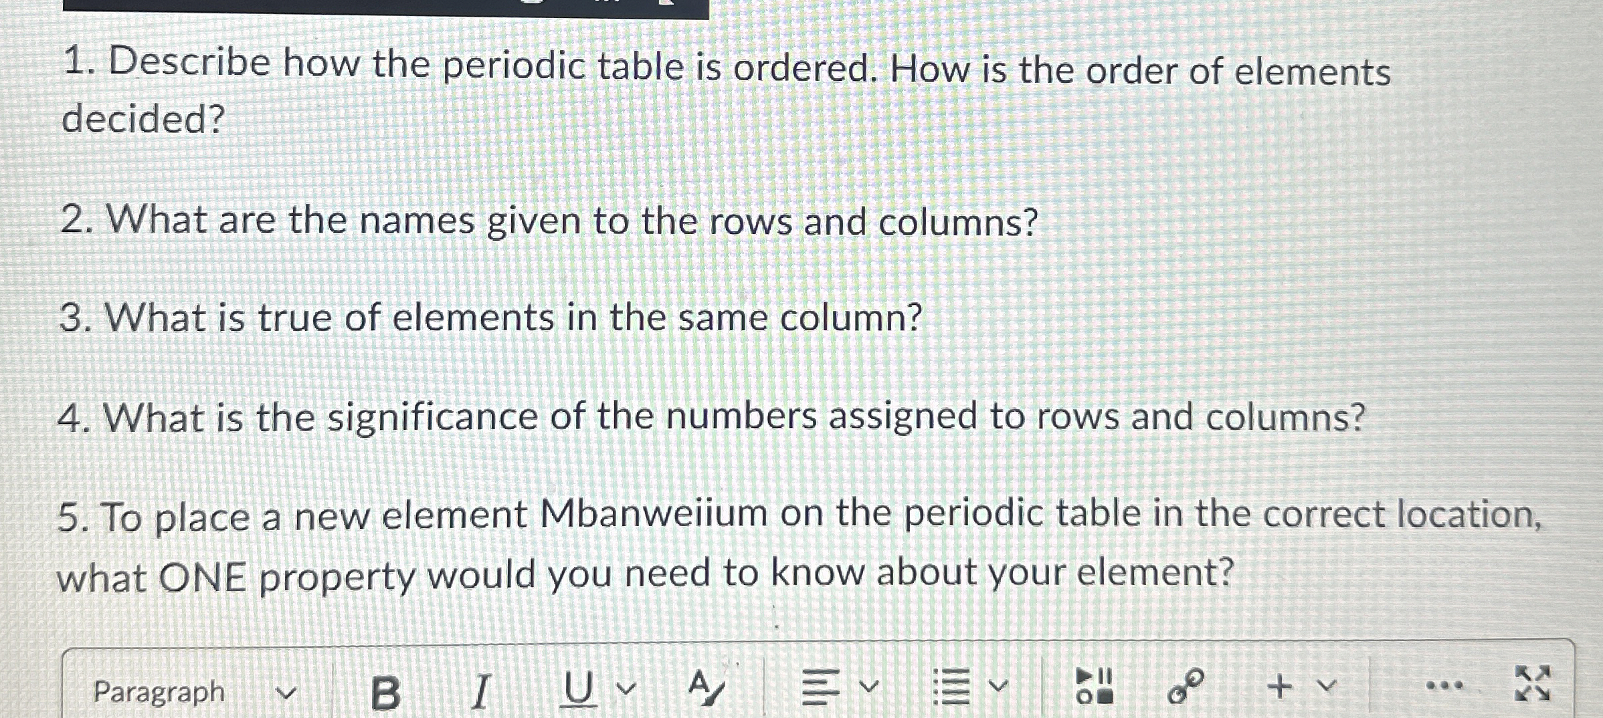The height and width of the screenshot is (718, 1603).
Task: Click the question about elements in same column
Action: click(x=491, y=317)
